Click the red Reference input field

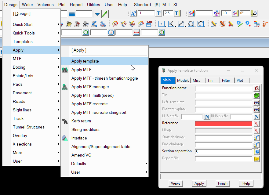[223, 124]
